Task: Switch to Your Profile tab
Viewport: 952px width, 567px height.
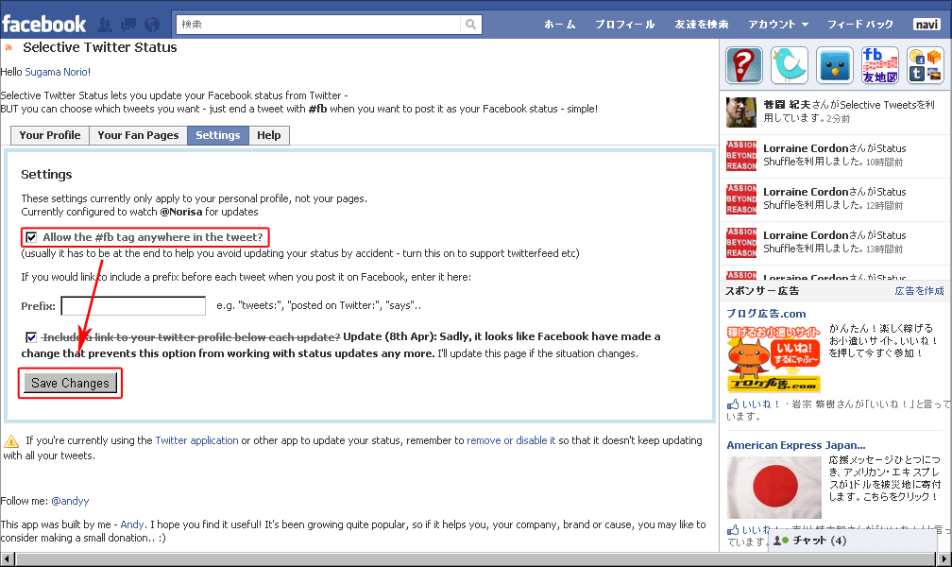Action: click(x=50, y=135)
